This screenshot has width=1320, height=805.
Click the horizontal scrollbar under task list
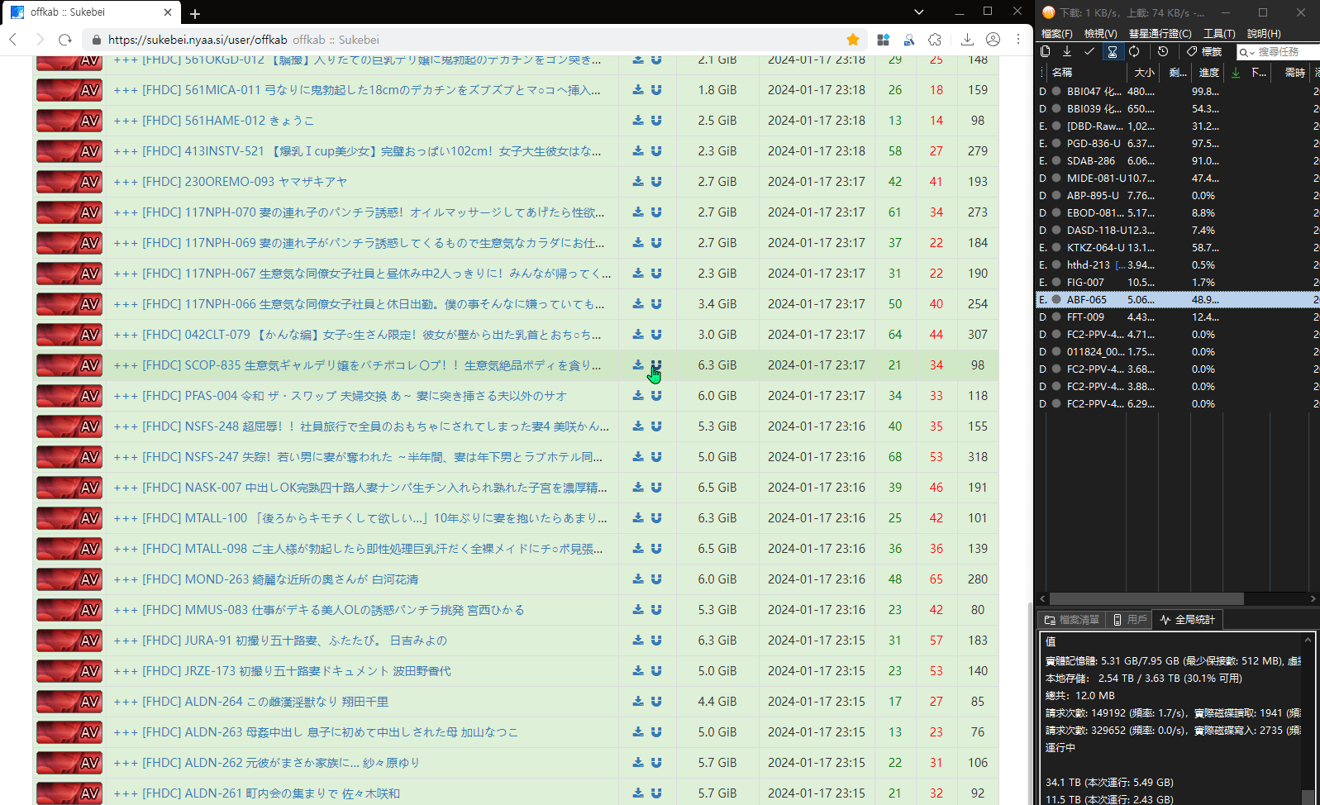(x=1146, y=598)
